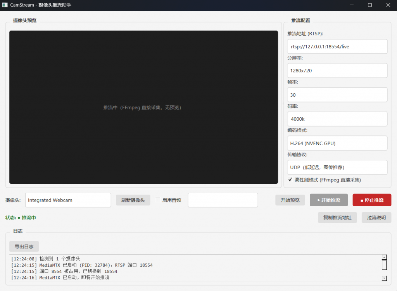Click the log scrollbar down arrow
The image size is (397, 291).
point(384,278)
